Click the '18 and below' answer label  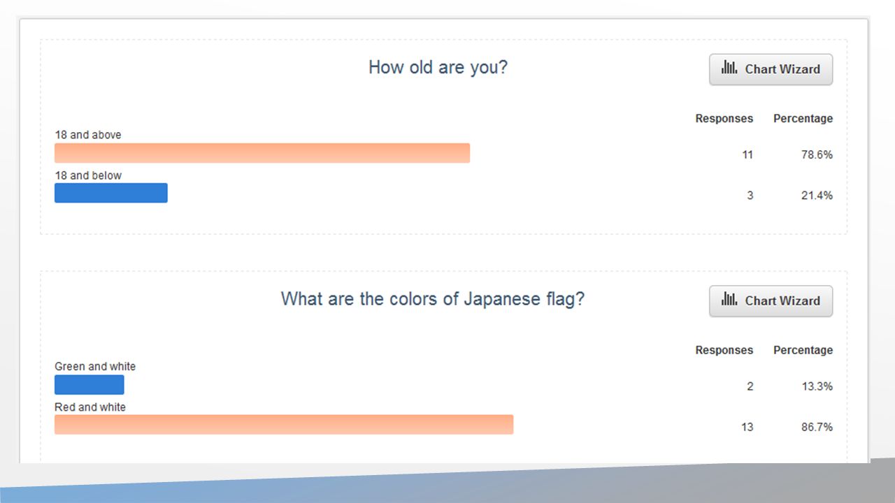(x=88, y=175)
